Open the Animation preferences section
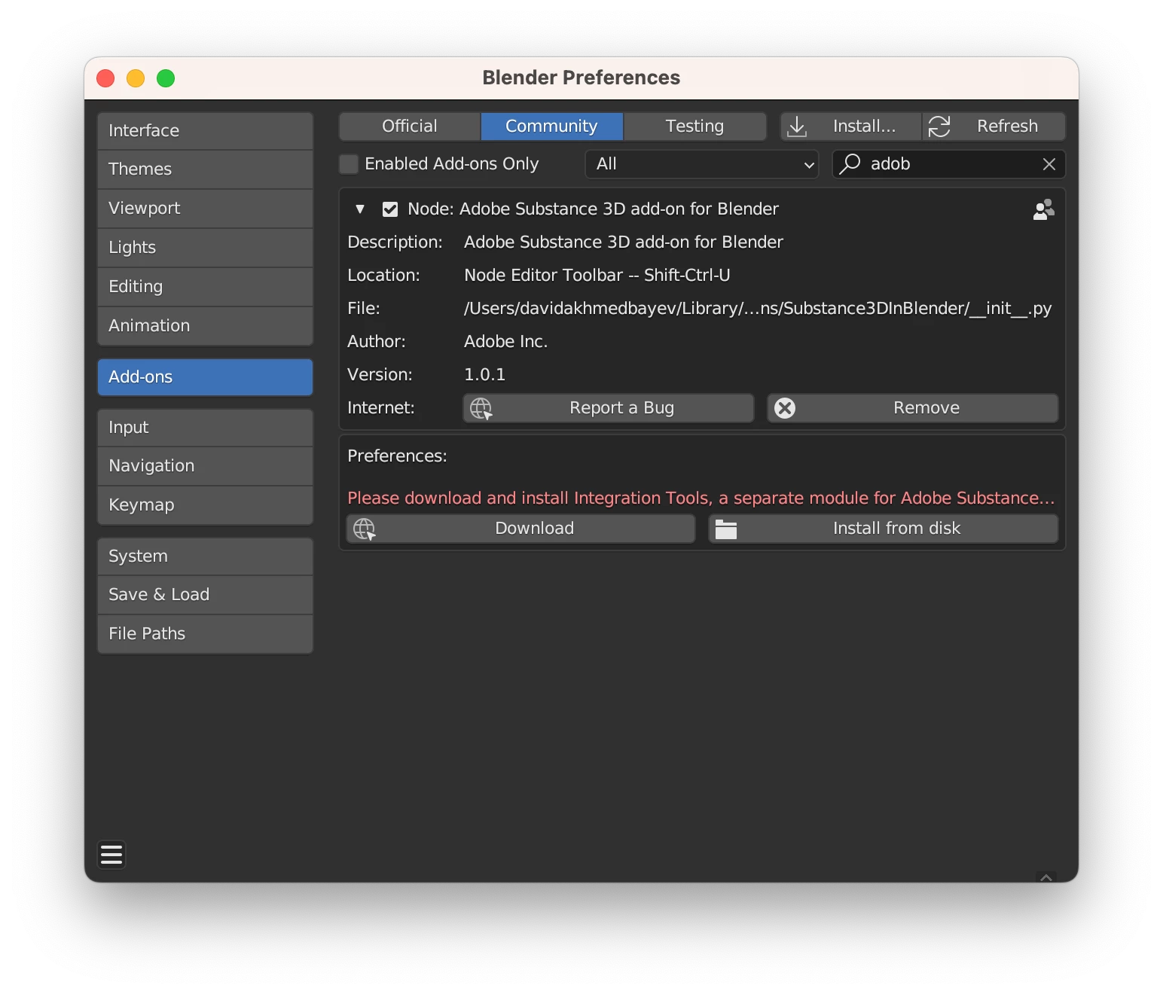 tap(205, 326)
